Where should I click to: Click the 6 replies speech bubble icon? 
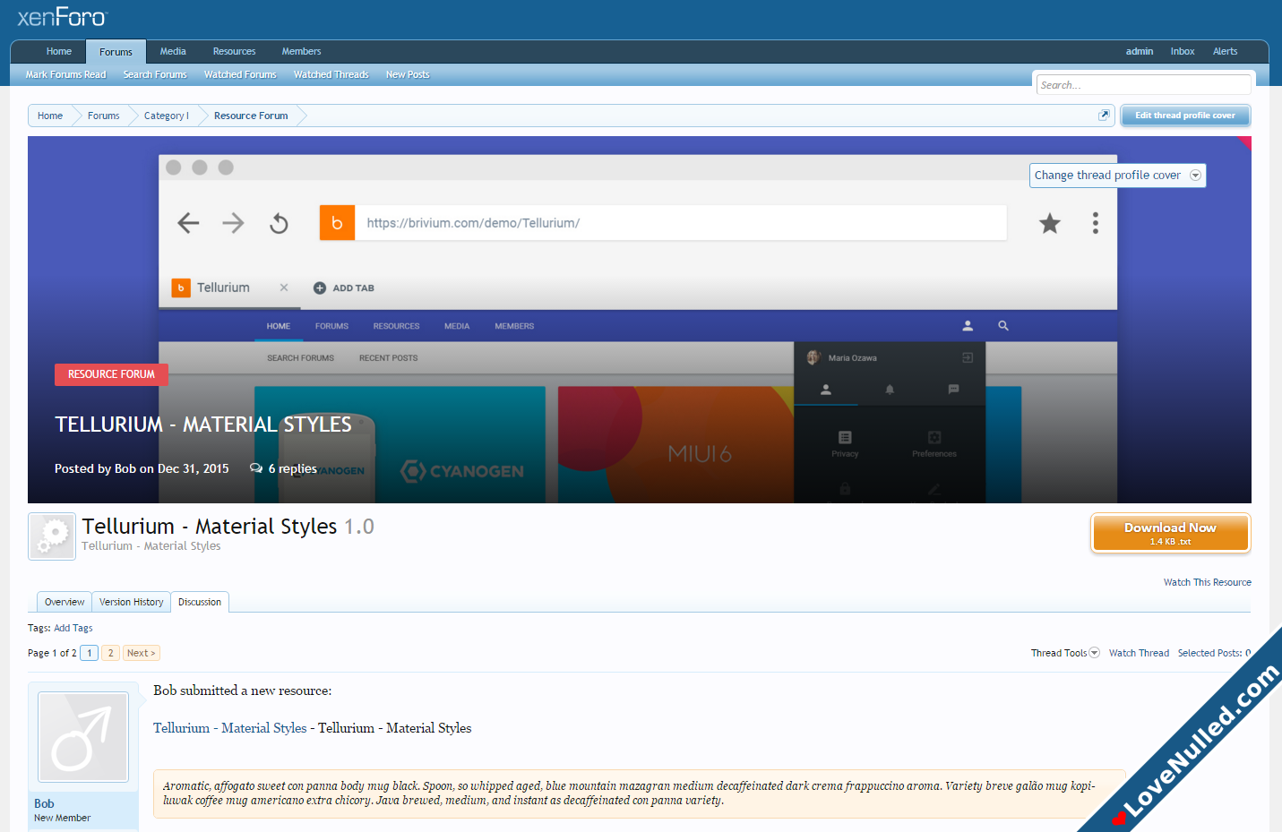[x=256, y=468]
